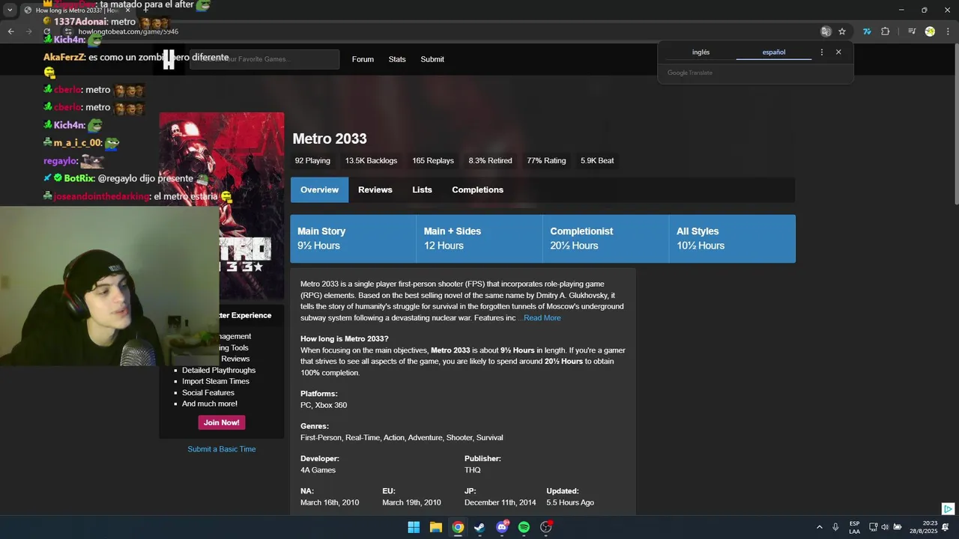Click the 77% Rating stat
This screenshot has height=539, width=959.
pos(546,161)
